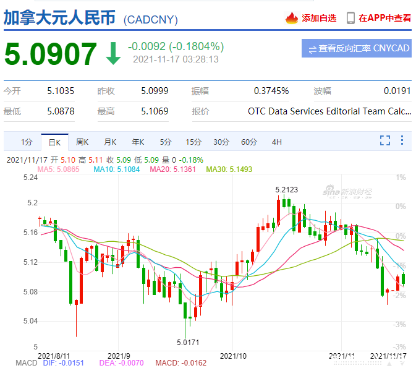Viewport: 416px width, 368px height.
Task: Click the DEA: -0.0070 indicator label
Action: pyautogui.click(x=122, y=363)
